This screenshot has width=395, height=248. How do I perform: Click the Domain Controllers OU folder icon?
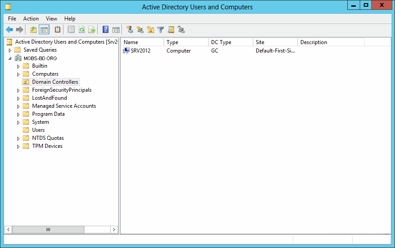click(26, 82)
